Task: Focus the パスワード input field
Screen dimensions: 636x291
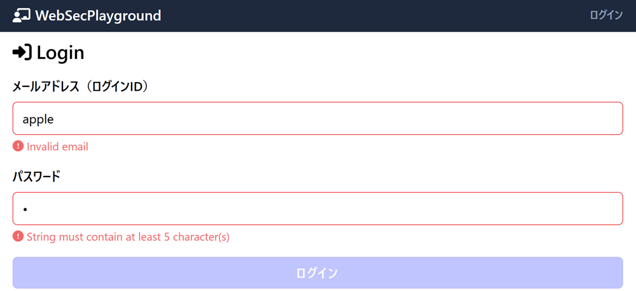Action: tap(317, 208)
